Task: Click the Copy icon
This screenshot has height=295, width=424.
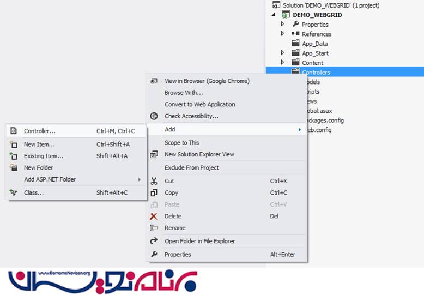Action: [x=154, y=192]
